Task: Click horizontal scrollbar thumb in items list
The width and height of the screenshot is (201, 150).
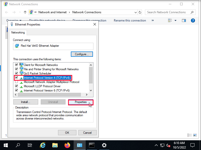Action: click(49, 94)
